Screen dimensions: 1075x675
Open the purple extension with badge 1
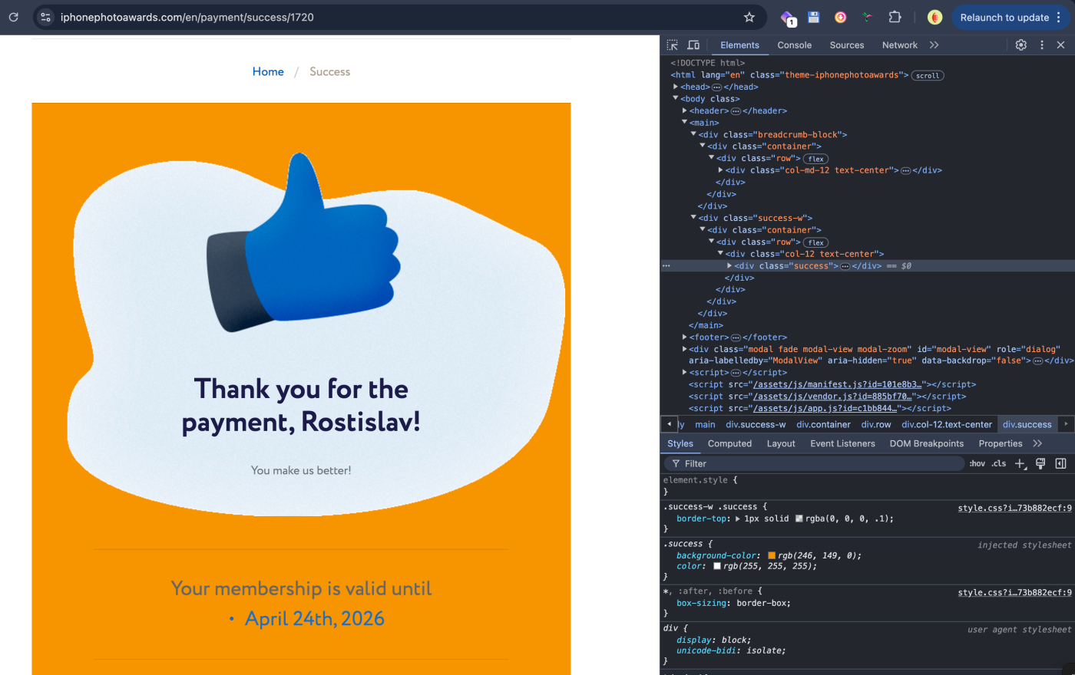tap(787, 18)
